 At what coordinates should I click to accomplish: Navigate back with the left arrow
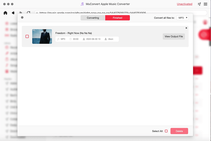pos(13,13)
